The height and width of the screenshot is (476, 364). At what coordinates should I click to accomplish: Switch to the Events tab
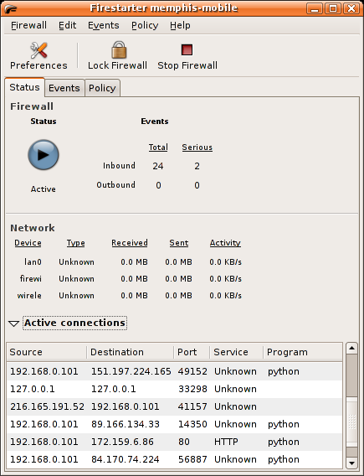(x=64, y=88)
